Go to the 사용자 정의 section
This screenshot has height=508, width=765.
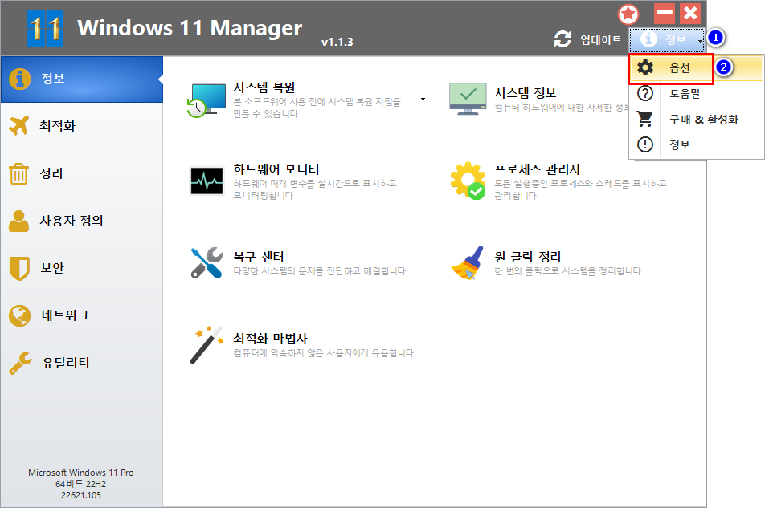point(81,220)
